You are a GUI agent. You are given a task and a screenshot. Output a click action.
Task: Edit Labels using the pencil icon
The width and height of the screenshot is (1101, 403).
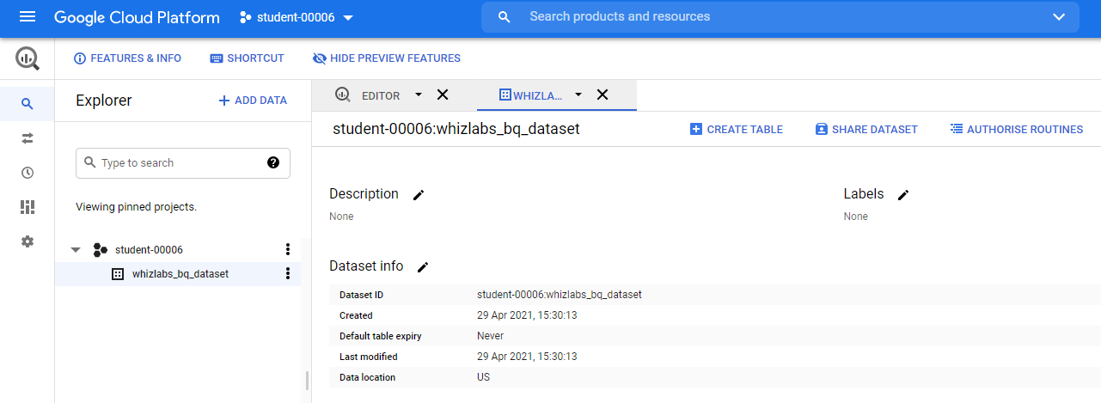coord(903,195)
